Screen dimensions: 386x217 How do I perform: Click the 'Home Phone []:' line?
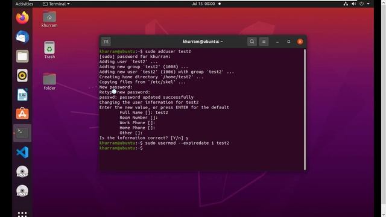138,128
